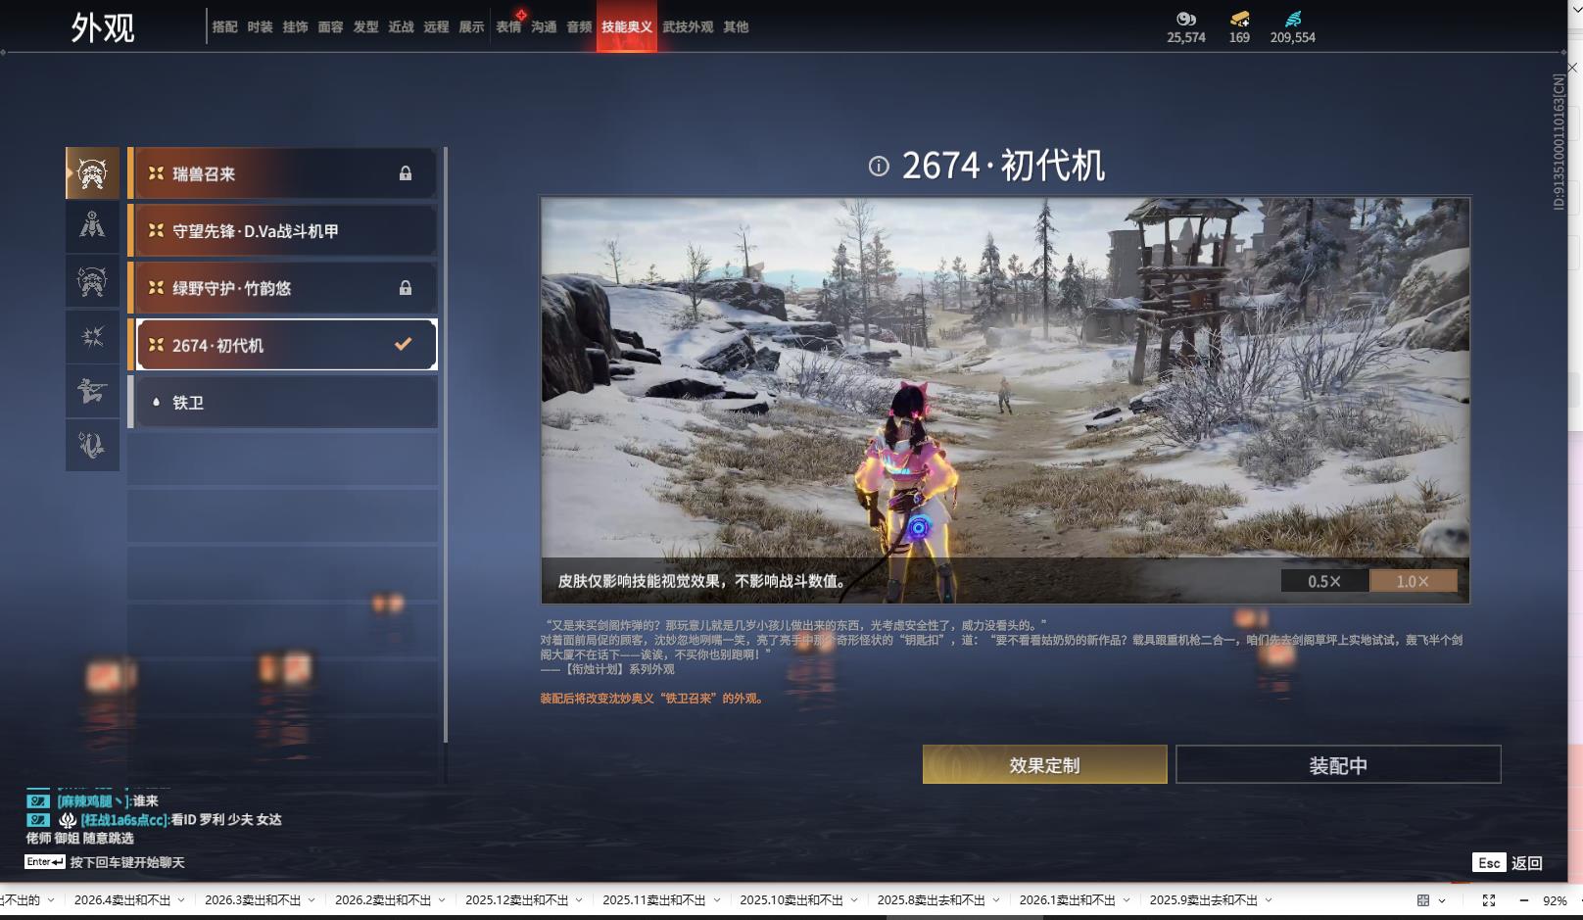Click the checkmark on 2674·初代机 row
The width and height of the screenshot is (1583, 920).
403,344
